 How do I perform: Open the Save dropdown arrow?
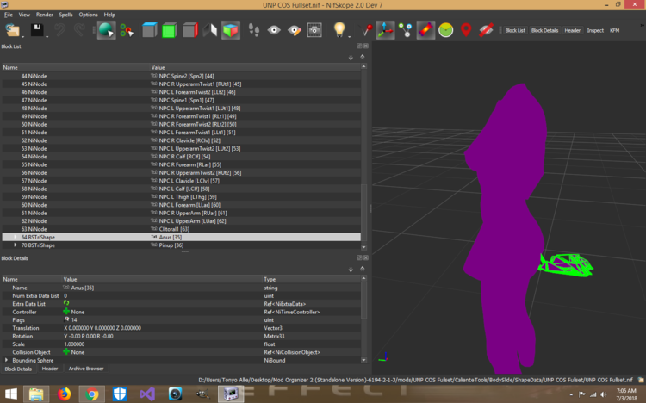[47, 37]
